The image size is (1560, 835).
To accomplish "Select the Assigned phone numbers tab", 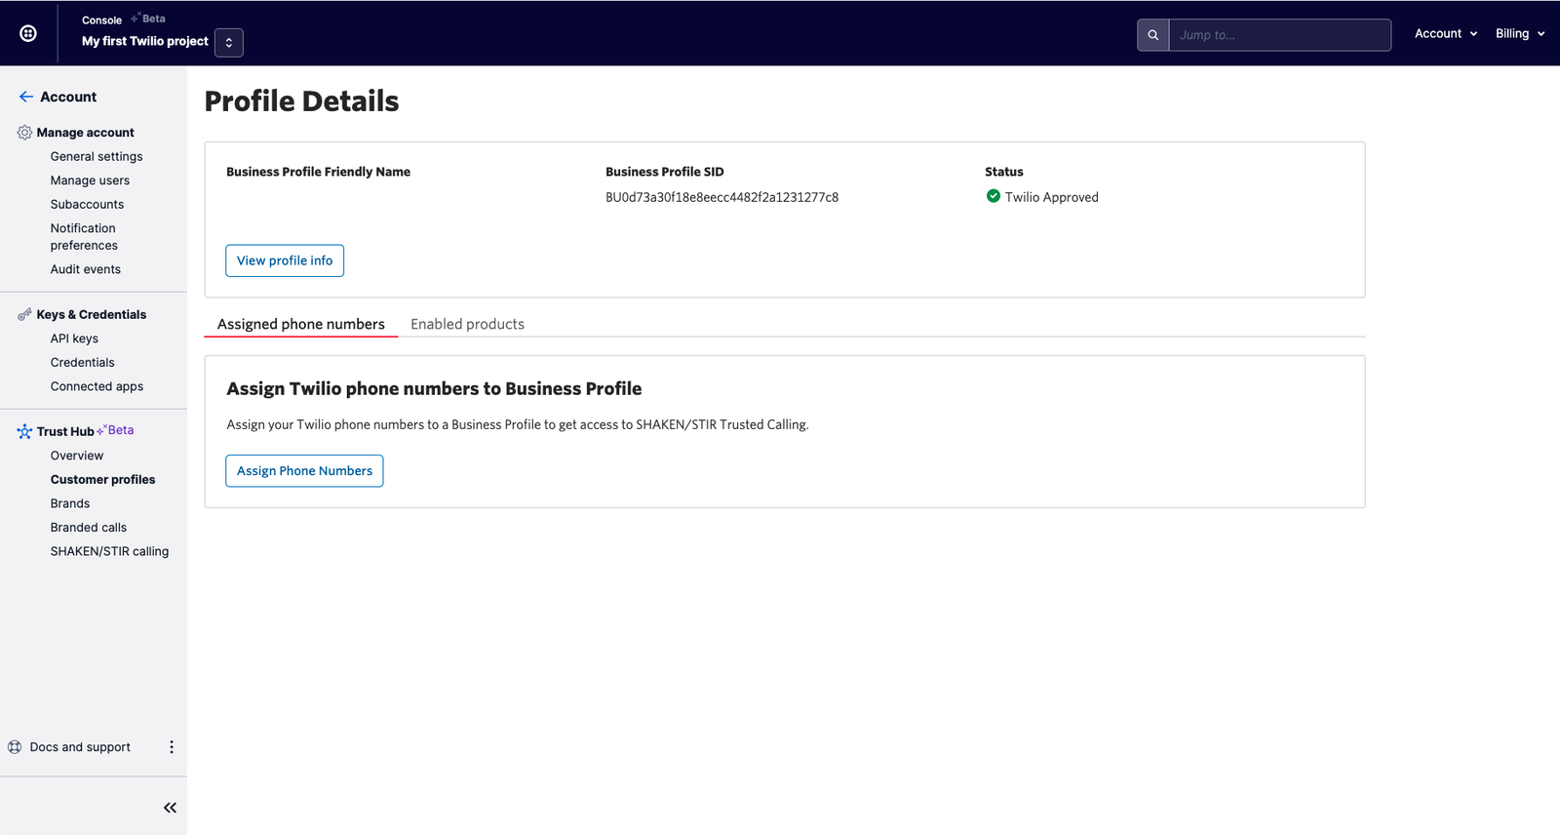I will [x=300, y=324].
